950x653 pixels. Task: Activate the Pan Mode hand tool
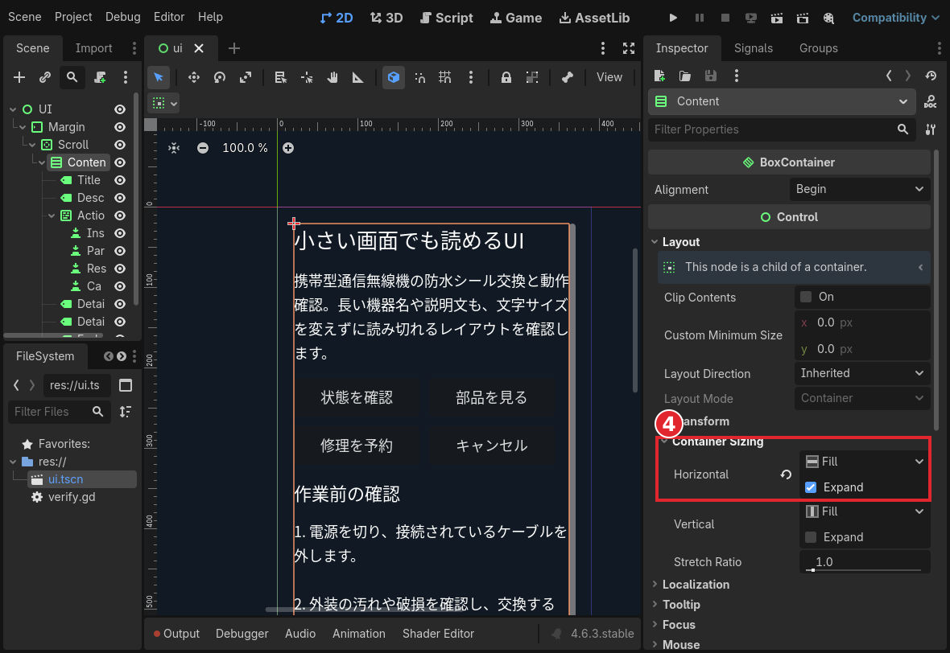point(332,77)
